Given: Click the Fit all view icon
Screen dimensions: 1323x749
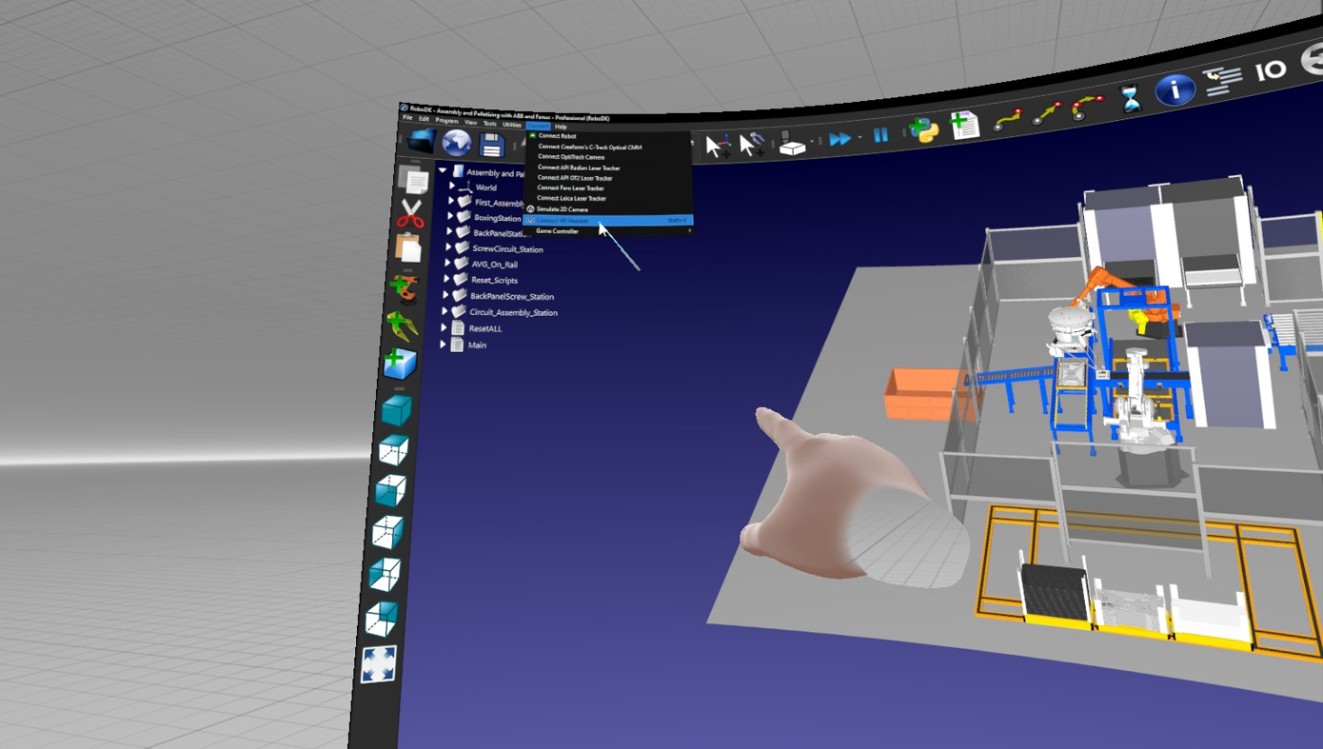Looking at the screenshot, I should tap(379, 663).
